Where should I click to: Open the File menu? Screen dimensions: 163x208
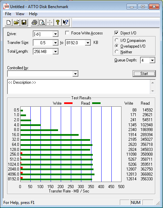click(x=8, y=14)
